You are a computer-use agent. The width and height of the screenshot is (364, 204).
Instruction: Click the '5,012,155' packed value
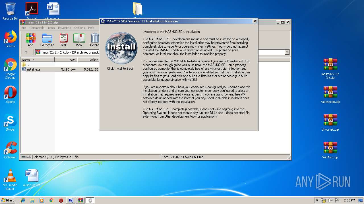[91, 69]
